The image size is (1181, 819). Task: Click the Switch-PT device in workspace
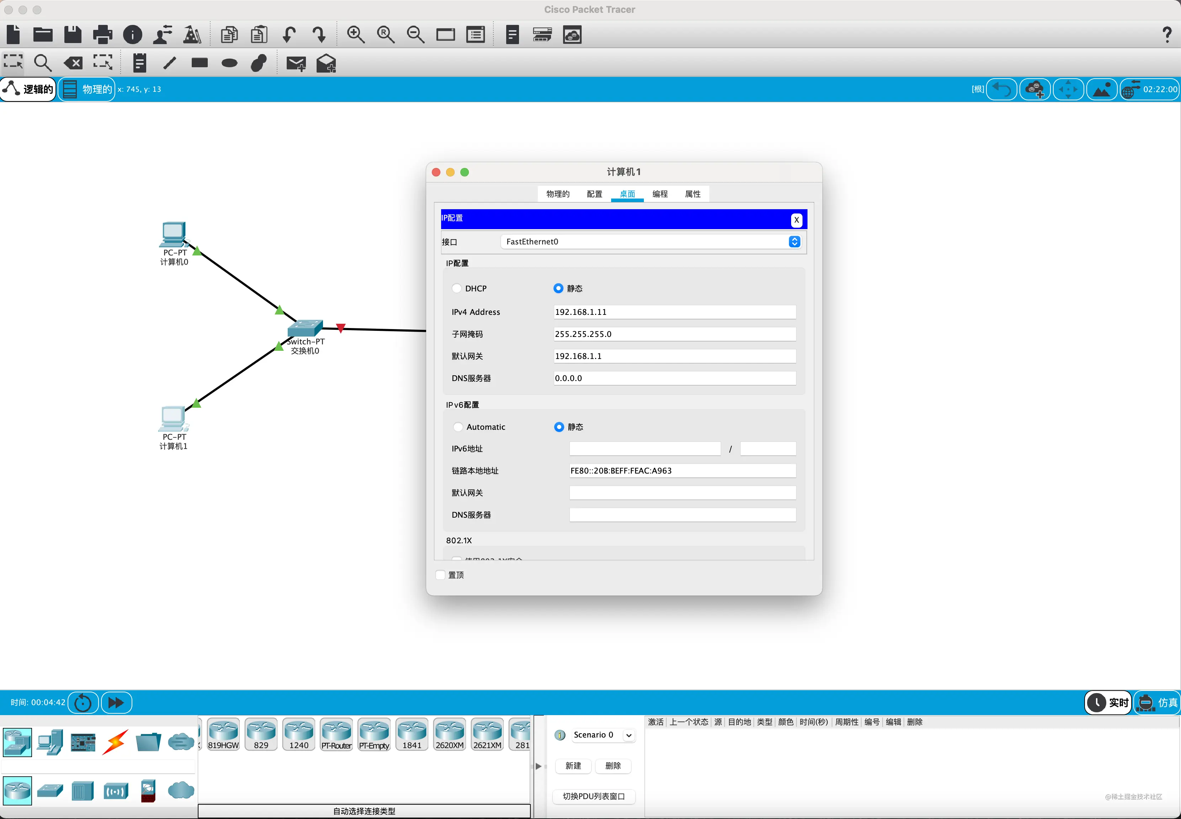click(305, 328)
